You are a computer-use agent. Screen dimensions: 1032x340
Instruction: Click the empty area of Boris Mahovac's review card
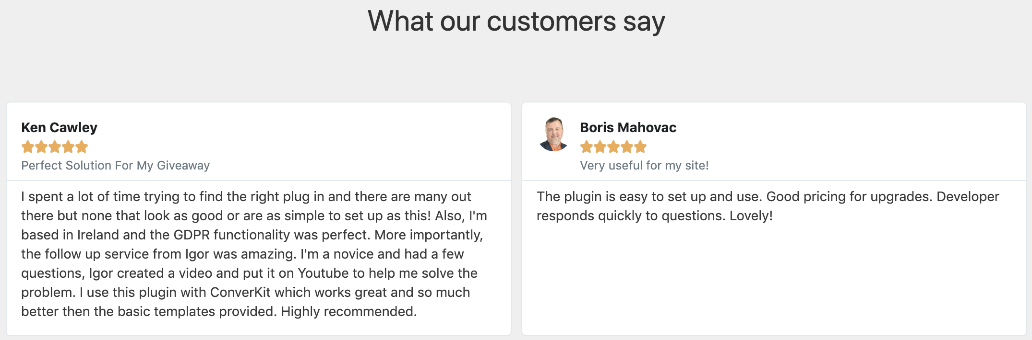[773, 283]
